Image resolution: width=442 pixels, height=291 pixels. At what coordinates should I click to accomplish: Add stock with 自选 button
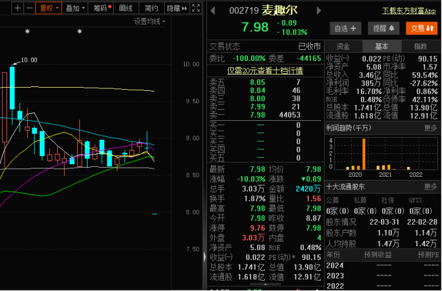pyautogui.click(x=345, y=28)
